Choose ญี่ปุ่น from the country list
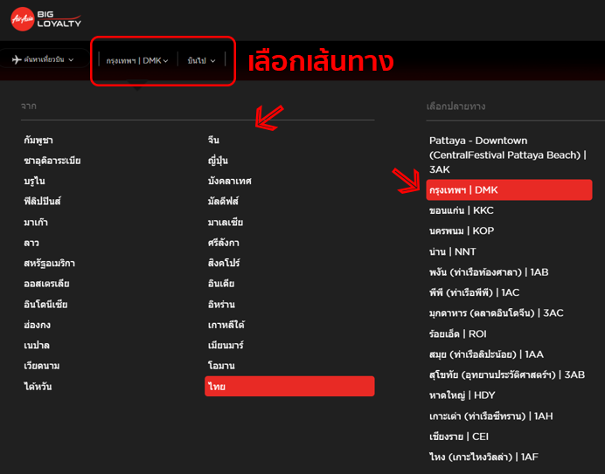 [x=217, y=161]
